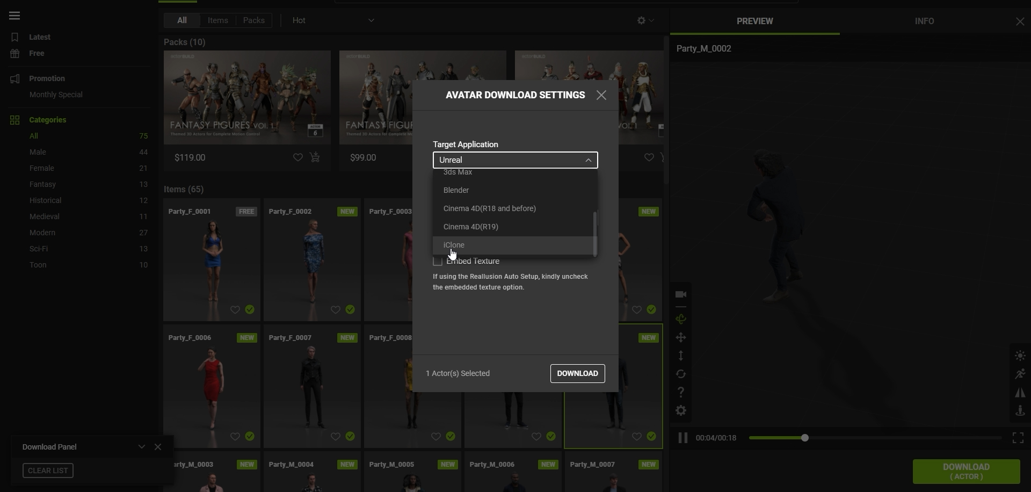Toggle the Embed Texture checkbox
The image size is (1031, 492).
438,261
